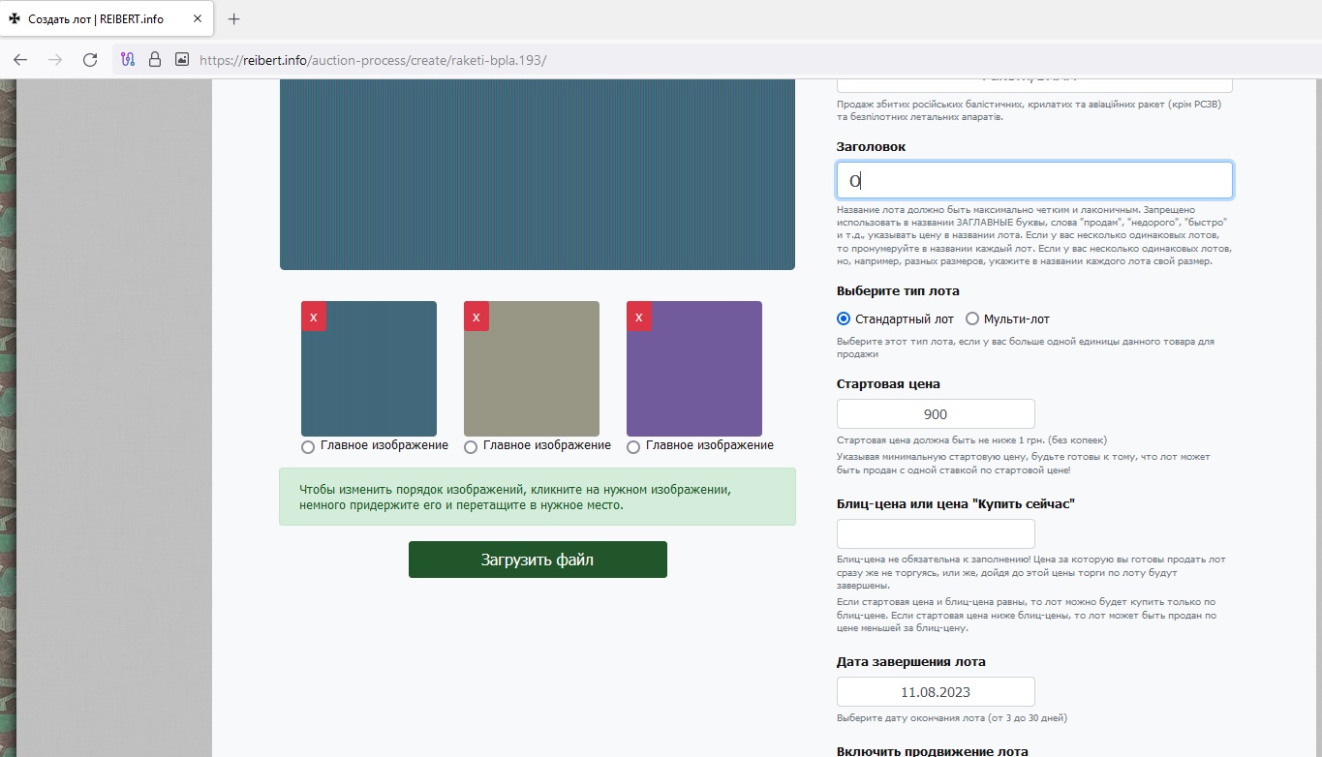Mark the beige thumbnail as main image
Screen dimensions: 1322x757
point(471,446)
